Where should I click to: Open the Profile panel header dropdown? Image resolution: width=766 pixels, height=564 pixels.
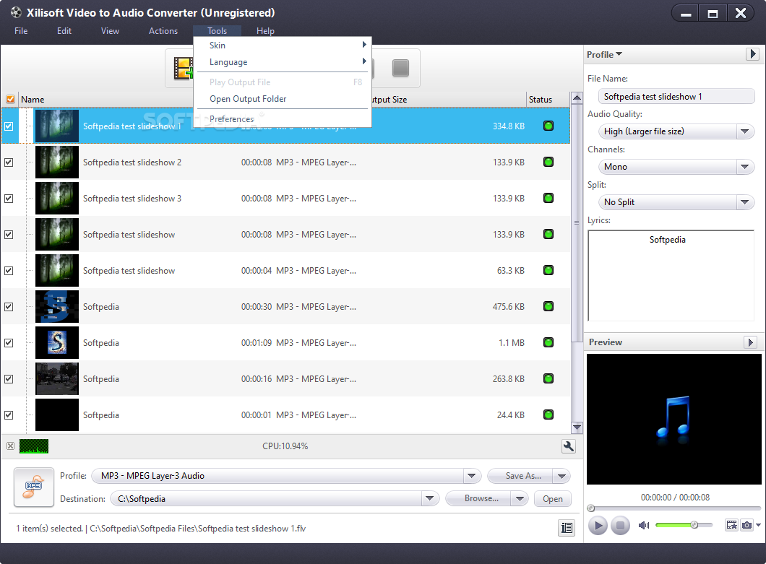tap(605, 55)
